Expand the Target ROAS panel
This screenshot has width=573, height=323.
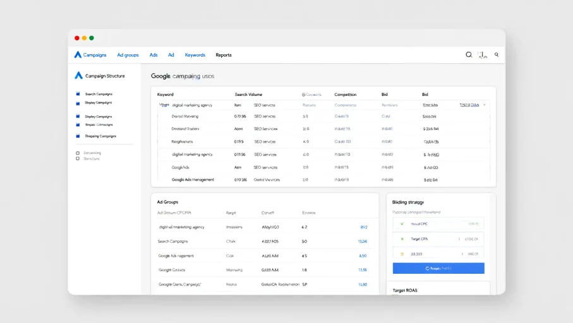point(404,290)
